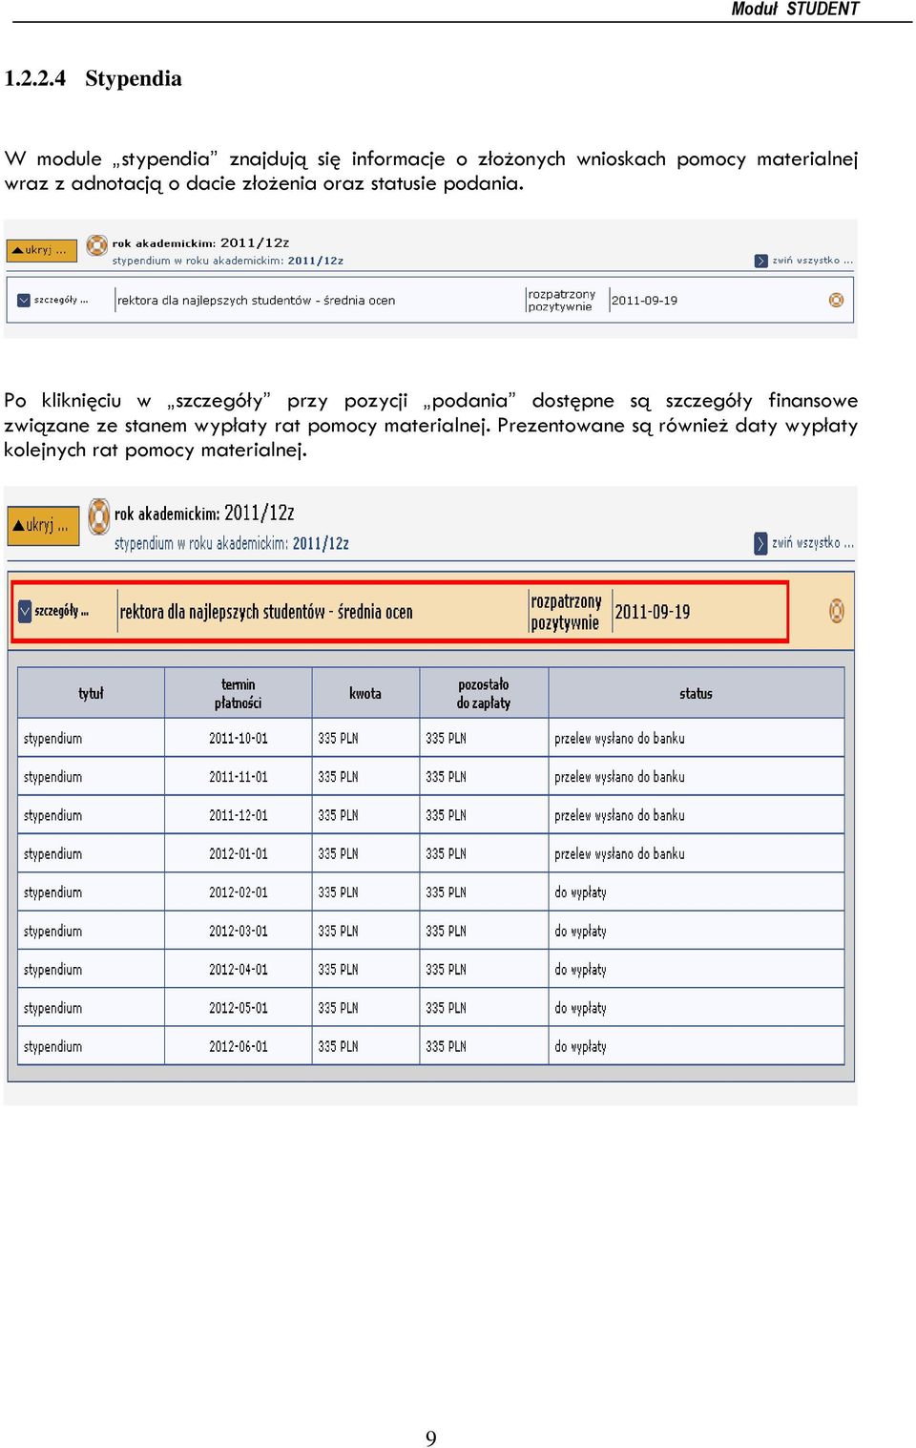Click the 'ukryj ...' button in upper screenshot
Screen dimensions: 916x1448
pos(42,250)
